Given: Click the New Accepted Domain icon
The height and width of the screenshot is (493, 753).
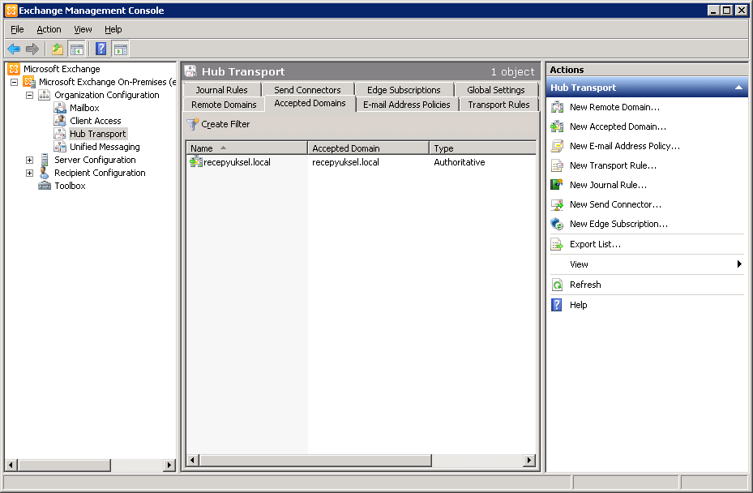Looking at the screenshot, I should pos(557,126).
